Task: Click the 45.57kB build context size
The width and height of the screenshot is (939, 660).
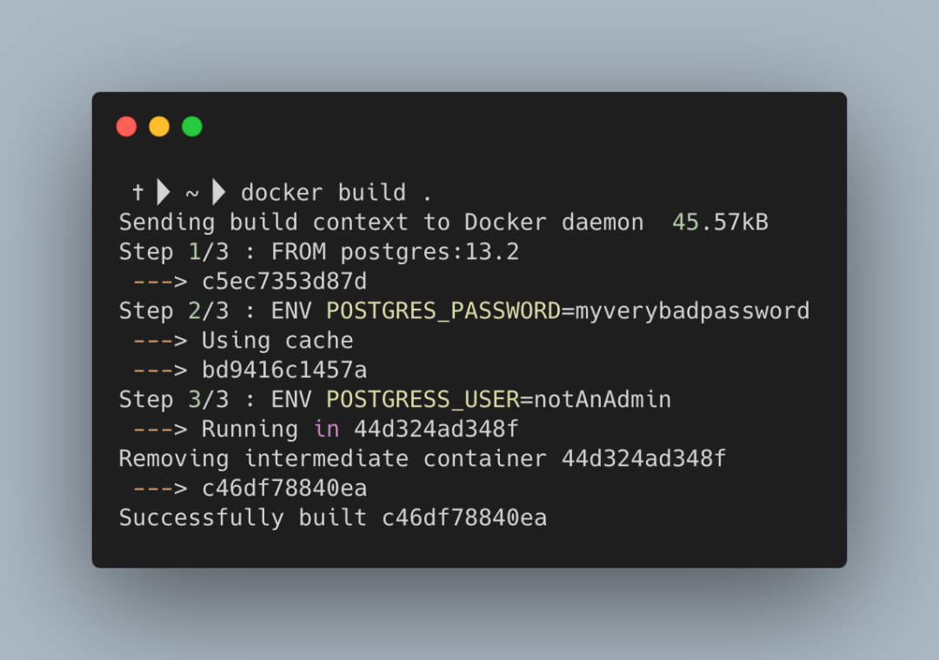Action: tap(721, 223)
